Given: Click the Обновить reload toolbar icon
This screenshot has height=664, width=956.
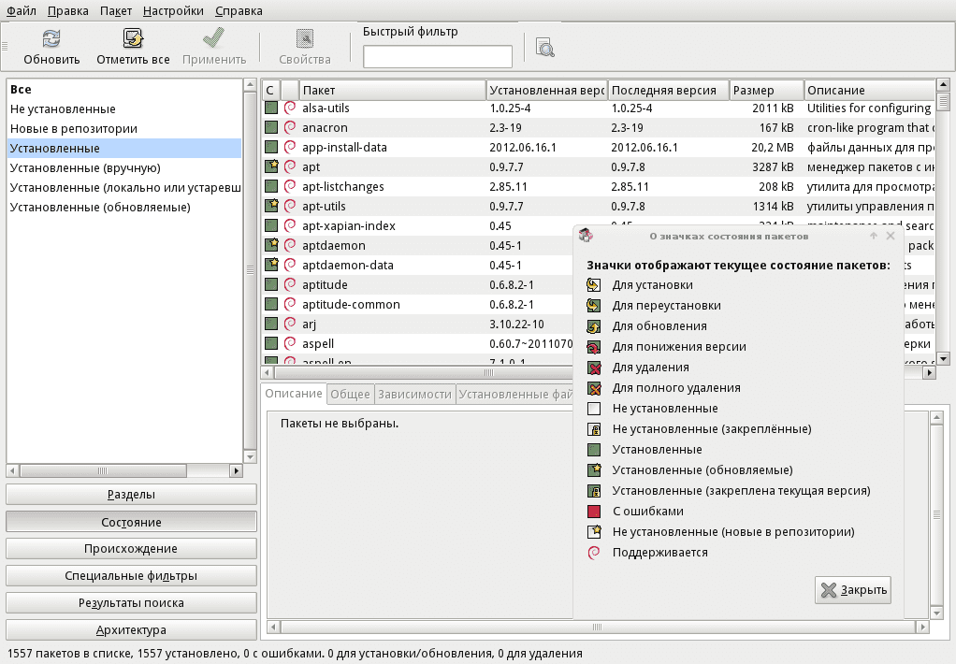Looking at the screenshot, I should (52, 39).
